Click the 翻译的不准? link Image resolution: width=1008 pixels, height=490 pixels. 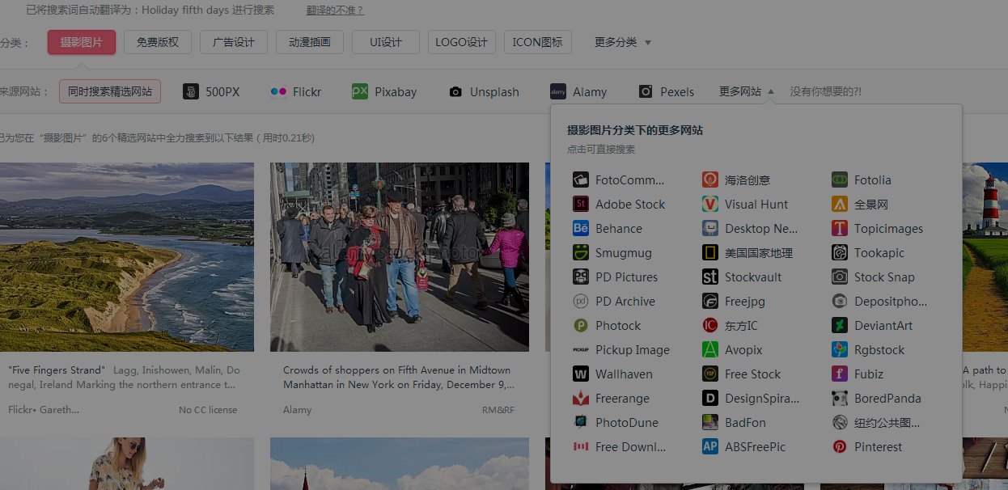pyautogui.click(x=335, y=11)
